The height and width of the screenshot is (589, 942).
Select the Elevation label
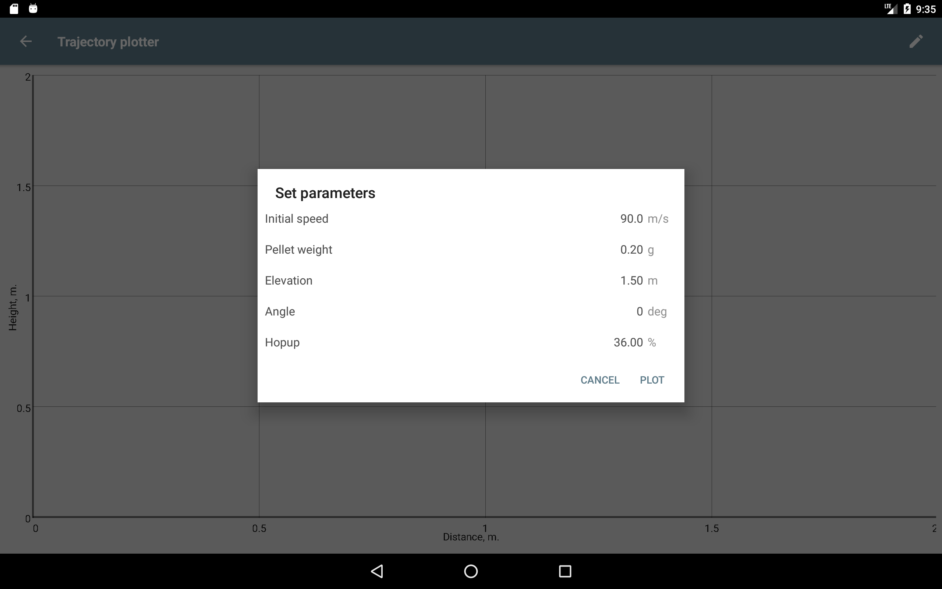tap(288, 281)
